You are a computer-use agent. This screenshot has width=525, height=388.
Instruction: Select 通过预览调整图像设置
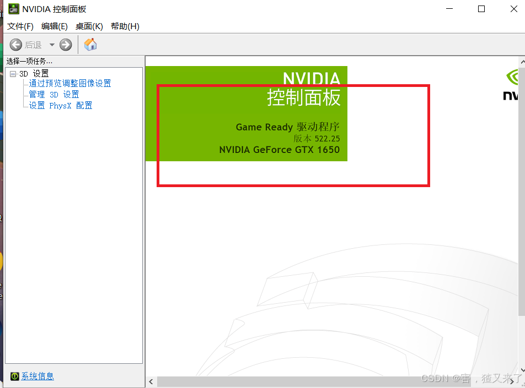pos(70,83)
